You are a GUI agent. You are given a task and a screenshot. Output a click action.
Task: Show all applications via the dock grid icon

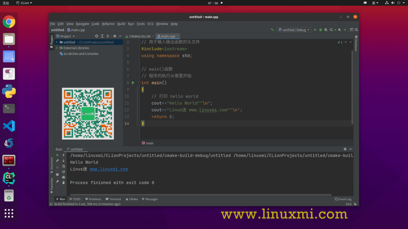(9, 213)
